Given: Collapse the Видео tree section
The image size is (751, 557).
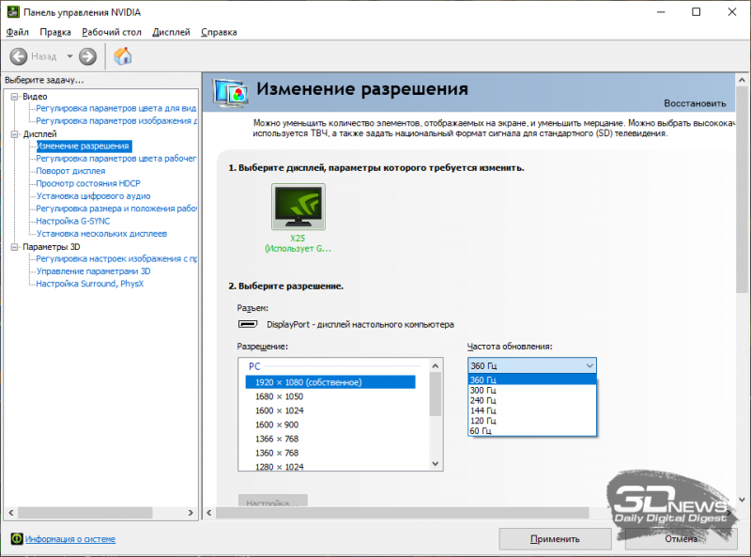Looking at the screenshot, I should coord(15,96).
